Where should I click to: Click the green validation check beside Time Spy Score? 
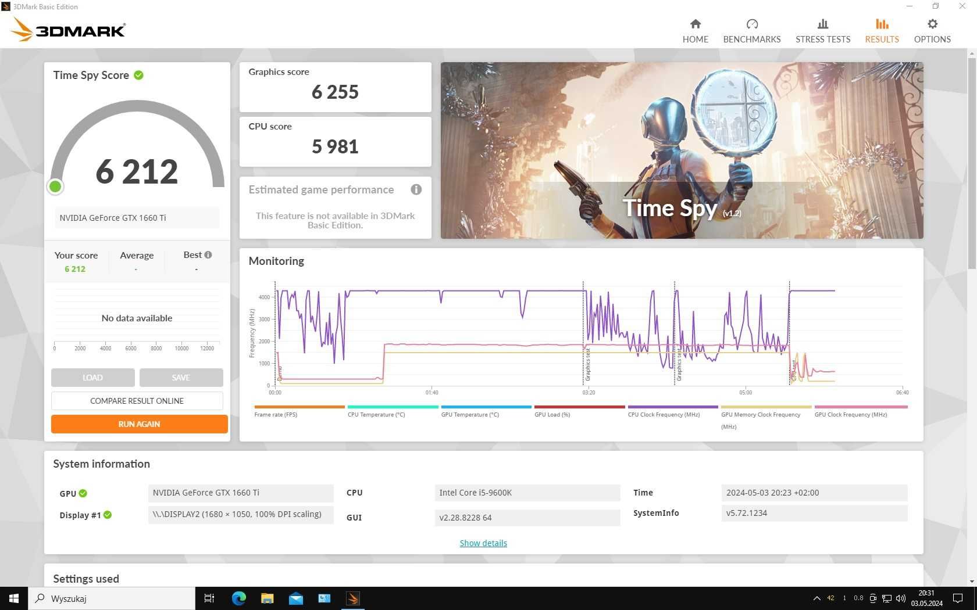tap(138, 75)
